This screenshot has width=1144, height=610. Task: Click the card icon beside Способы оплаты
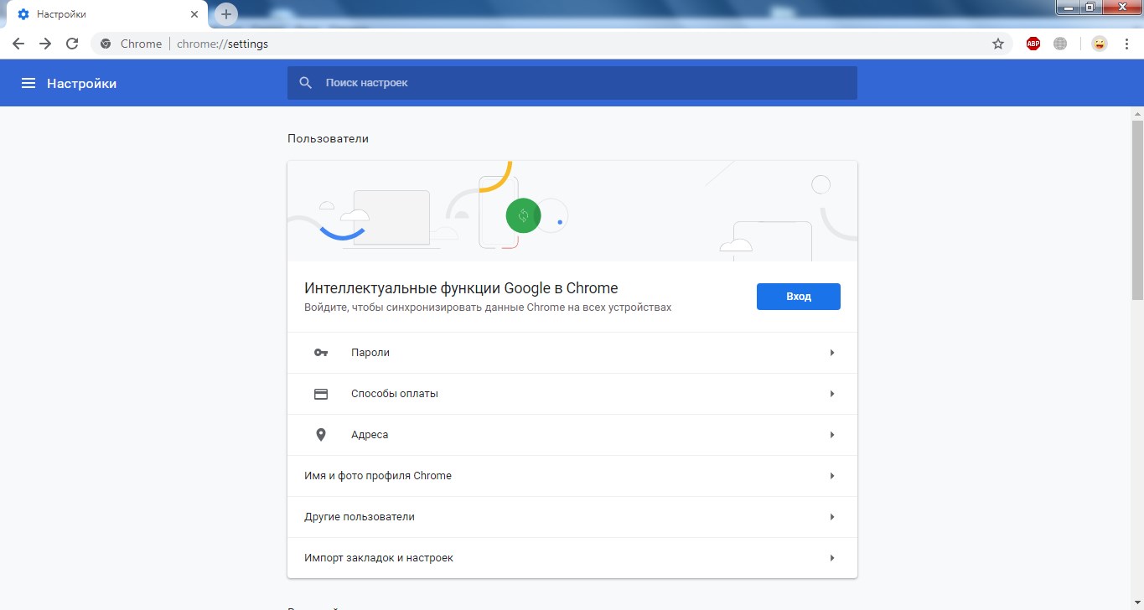321,394
